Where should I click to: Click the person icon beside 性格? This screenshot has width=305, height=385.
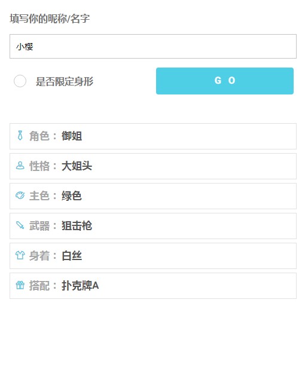(x=20, y=166)
